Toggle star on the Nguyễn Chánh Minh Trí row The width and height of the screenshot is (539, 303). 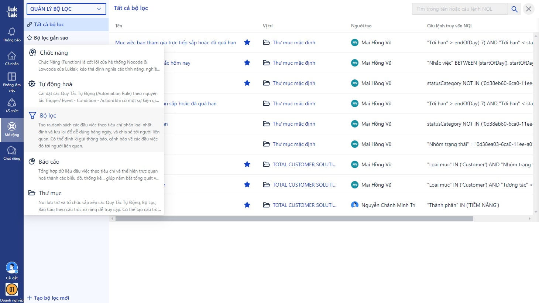(247, 205)
